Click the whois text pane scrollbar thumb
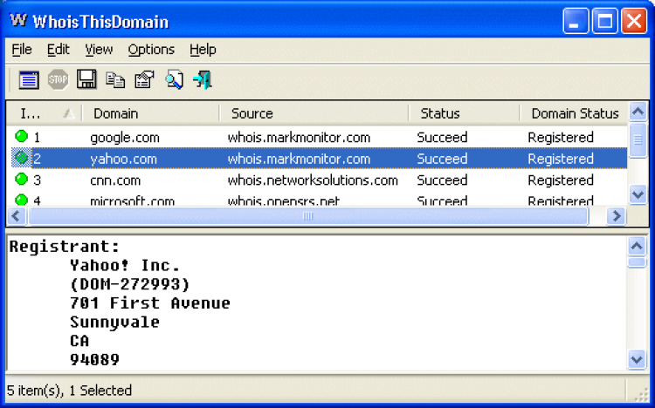This screenshot has height=408, width=655. (637, 262)
